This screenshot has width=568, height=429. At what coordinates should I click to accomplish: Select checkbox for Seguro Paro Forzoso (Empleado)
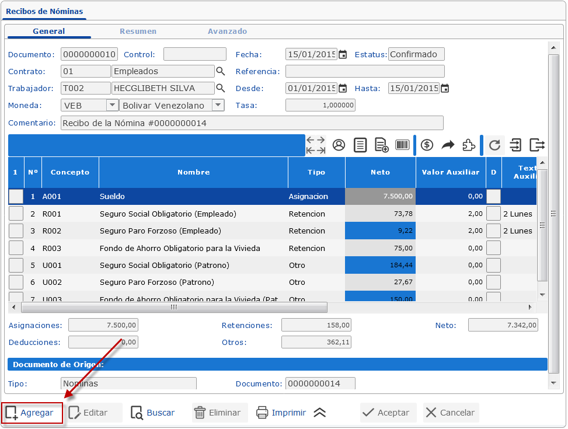click(16, 231)
